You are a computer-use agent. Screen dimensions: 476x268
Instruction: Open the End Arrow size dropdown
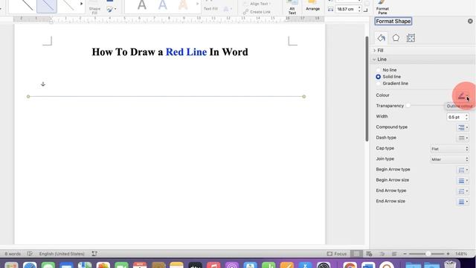click(x=463, y=202)
